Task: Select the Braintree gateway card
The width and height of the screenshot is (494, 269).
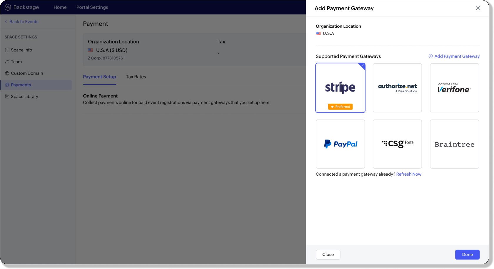Action: tap(454, 144)
